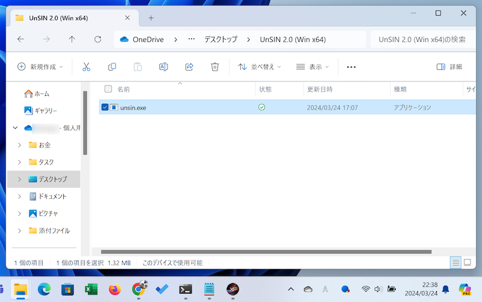This screenshot has height=302, width=482.
Task: Go up one folder level
Action: pos(72,40)
